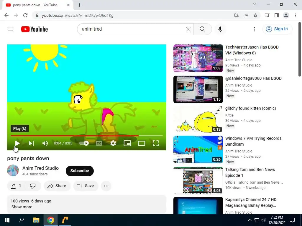This screenshot has width=302, height=226.
Task: Open Kittie channel link
Action: click(229, 115)
